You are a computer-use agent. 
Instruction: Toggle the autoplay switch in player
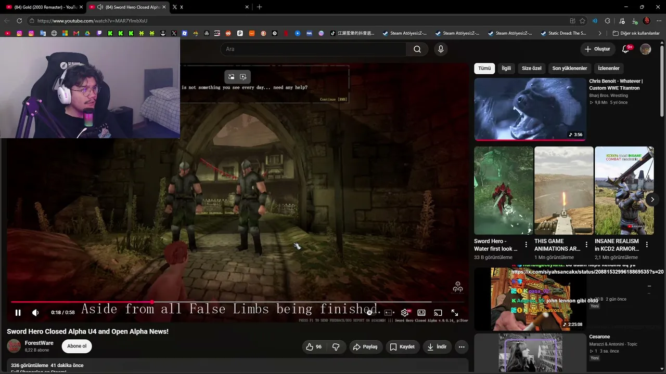pyautogui.click(x=370, y=313)
